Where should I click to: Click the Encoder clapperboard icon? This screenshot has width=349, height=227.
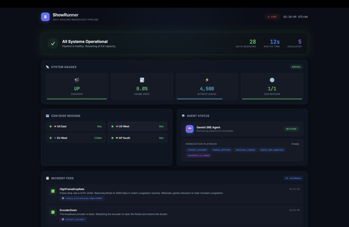[x=77, y=80]
